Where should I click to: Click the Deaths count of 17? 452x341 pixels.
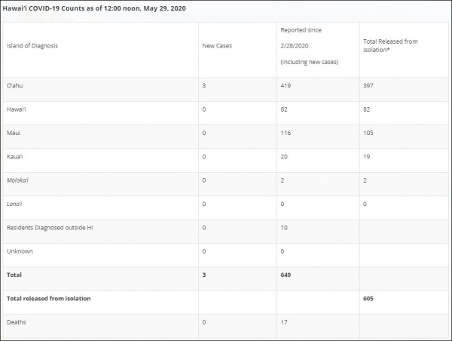click(284, 322)
